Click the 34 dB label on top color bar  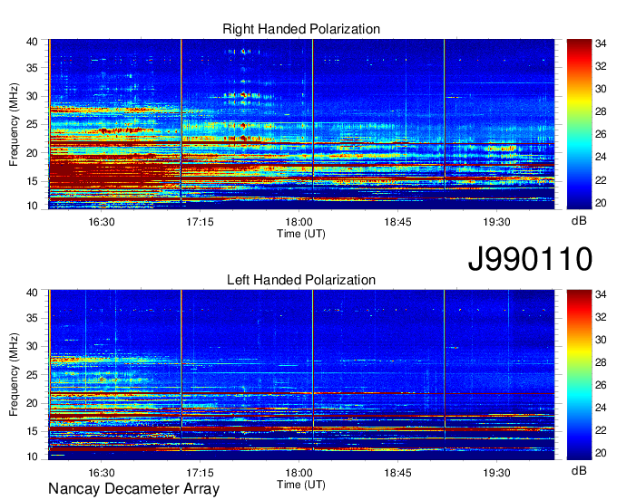[601, 43]
